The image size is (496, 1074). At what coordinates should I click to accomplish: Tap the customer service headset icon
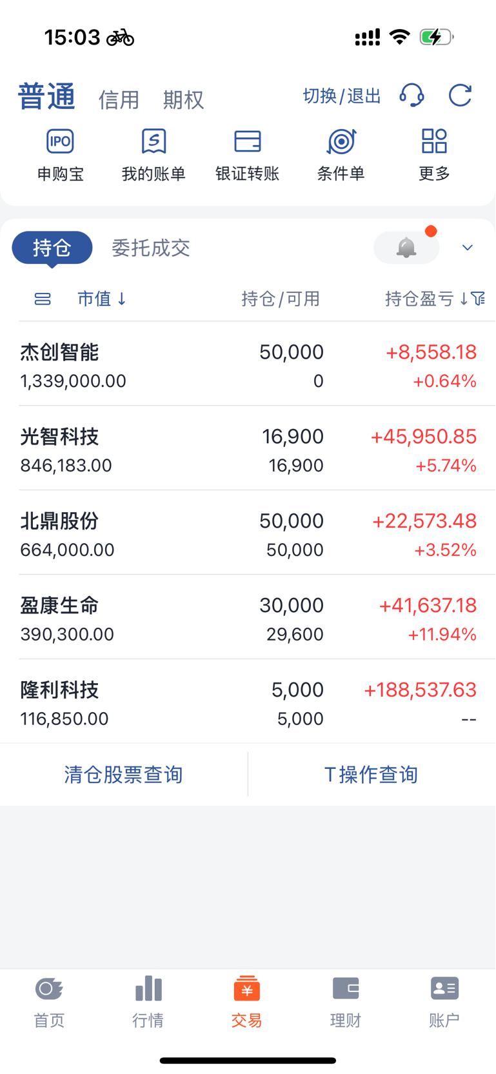[x=412, y=95]
